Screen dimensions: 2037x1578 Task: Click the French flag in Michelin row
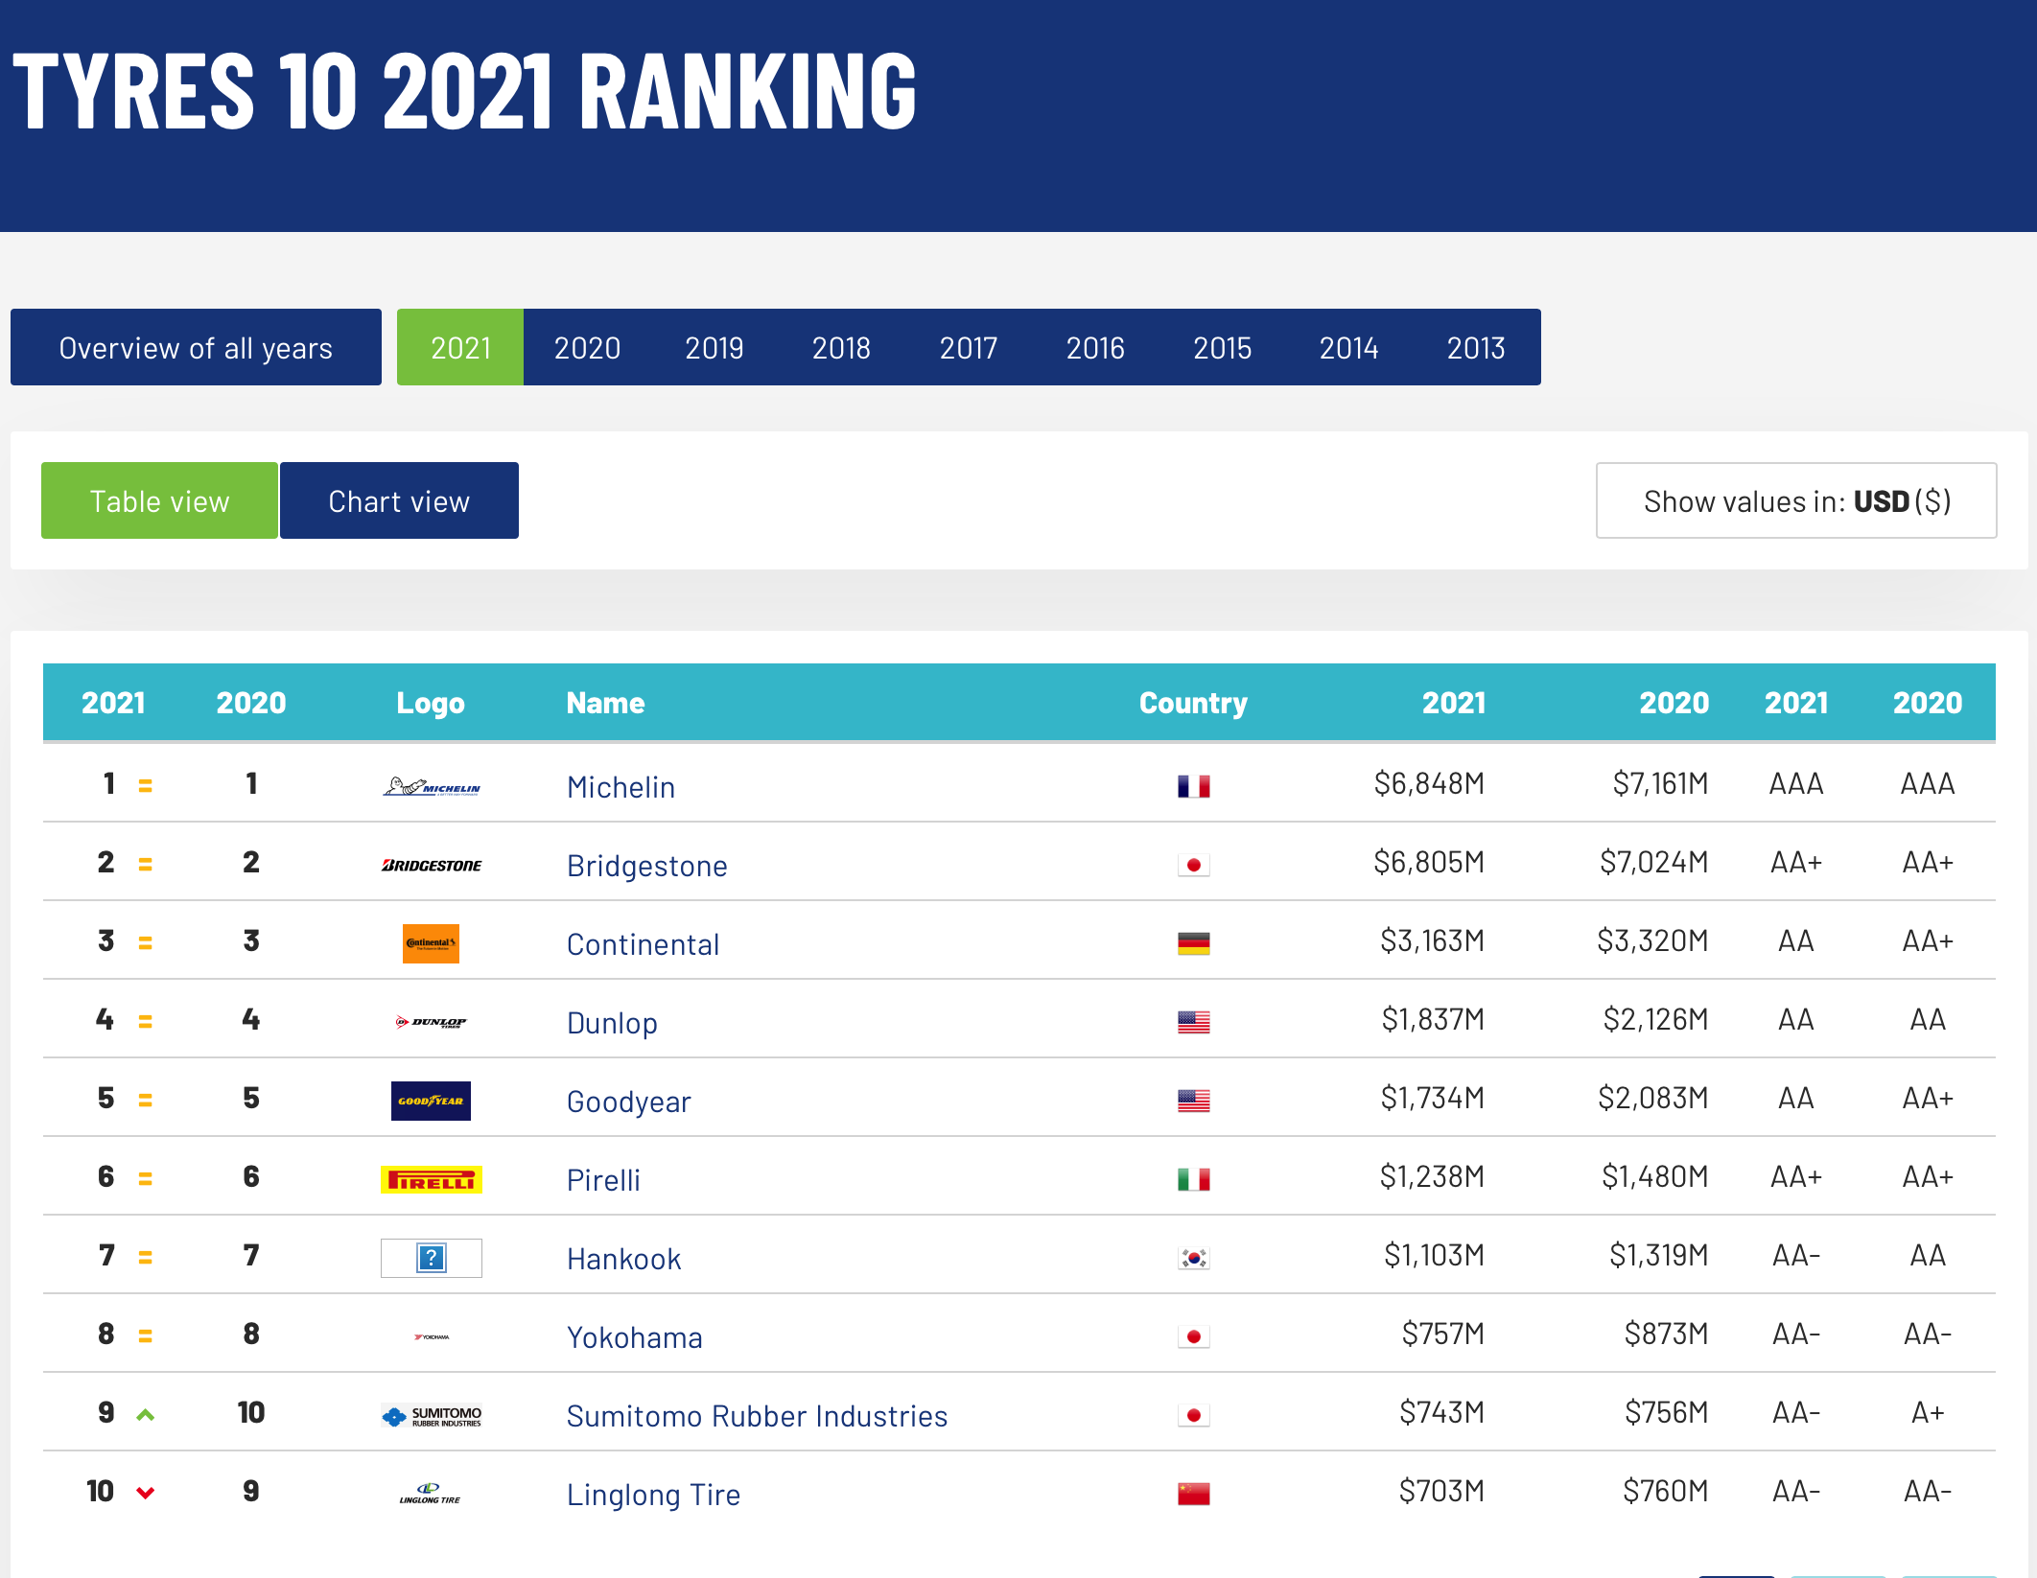tap(1194, 787)
